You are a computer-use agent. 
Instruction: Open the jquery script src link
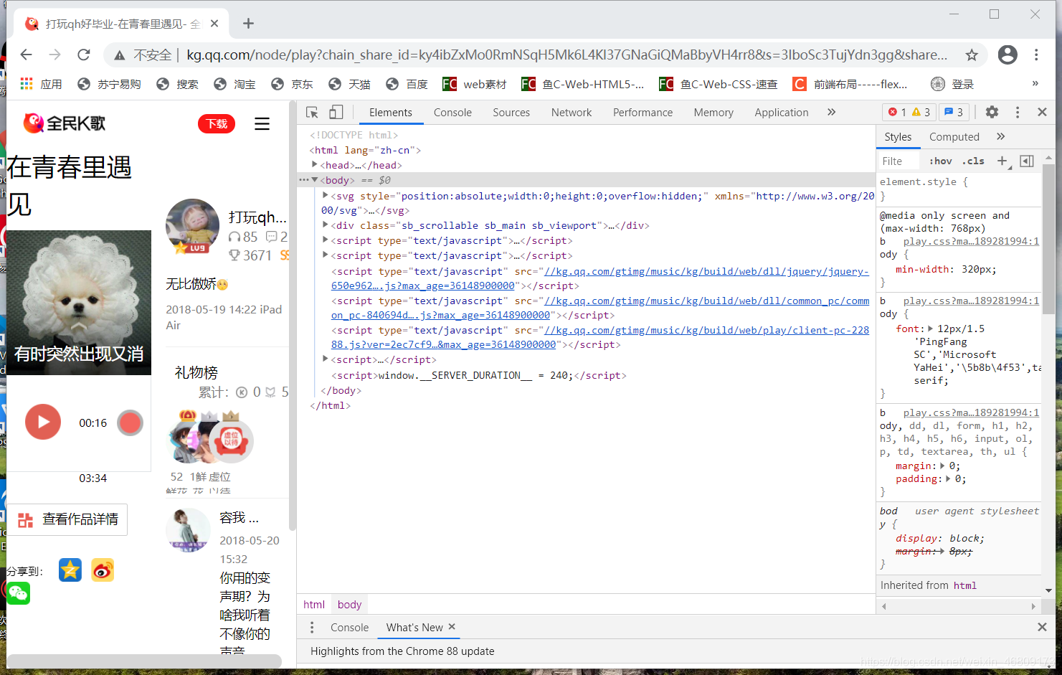tap(706, 271)
